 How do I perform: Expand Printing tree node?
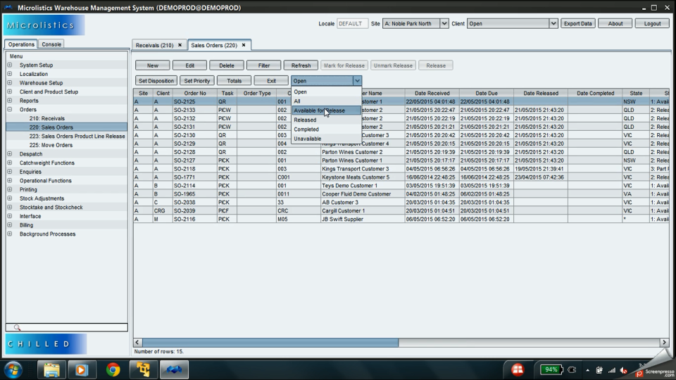coord(9,189)
